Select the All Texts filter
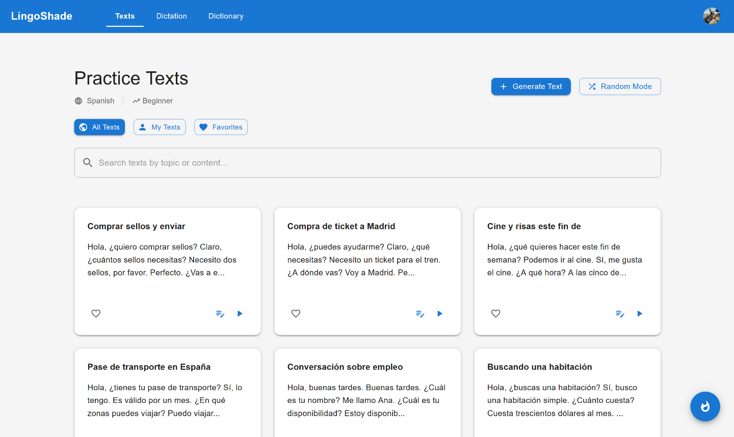The height and width of the screenshot is (437, 734). pyautogui.click(x=99, y=127)
